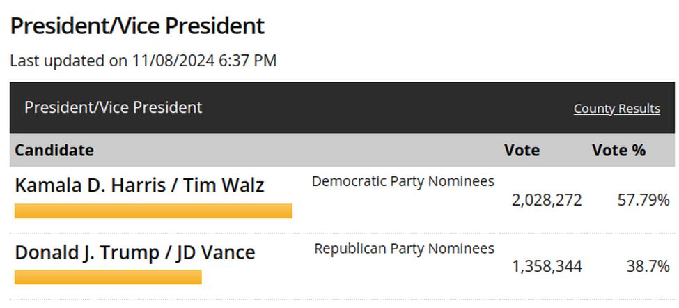679x308 pixels.
Task: Click the Last updated timestamp text
Action: [x=143, y=61]
